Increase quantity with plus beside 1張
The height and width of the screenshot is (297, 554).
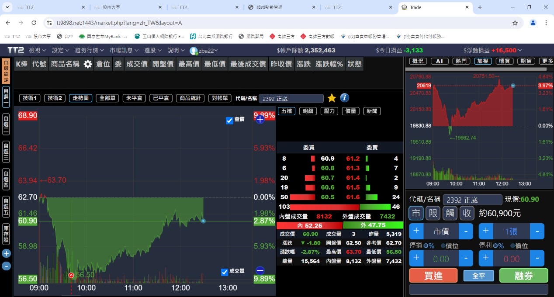pyautogui.click(x=486, y=231)
